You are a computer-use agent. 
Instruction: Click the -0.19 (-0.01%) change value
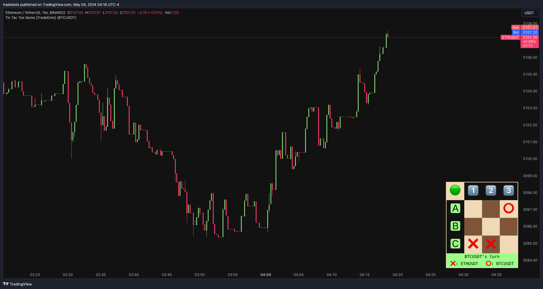click(150, 13)
